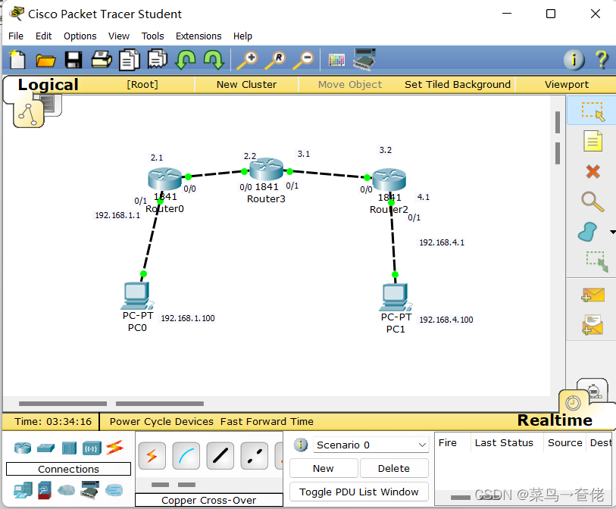616x509 pixels.
Task: Open the Options menu
Action: (80, 36)
